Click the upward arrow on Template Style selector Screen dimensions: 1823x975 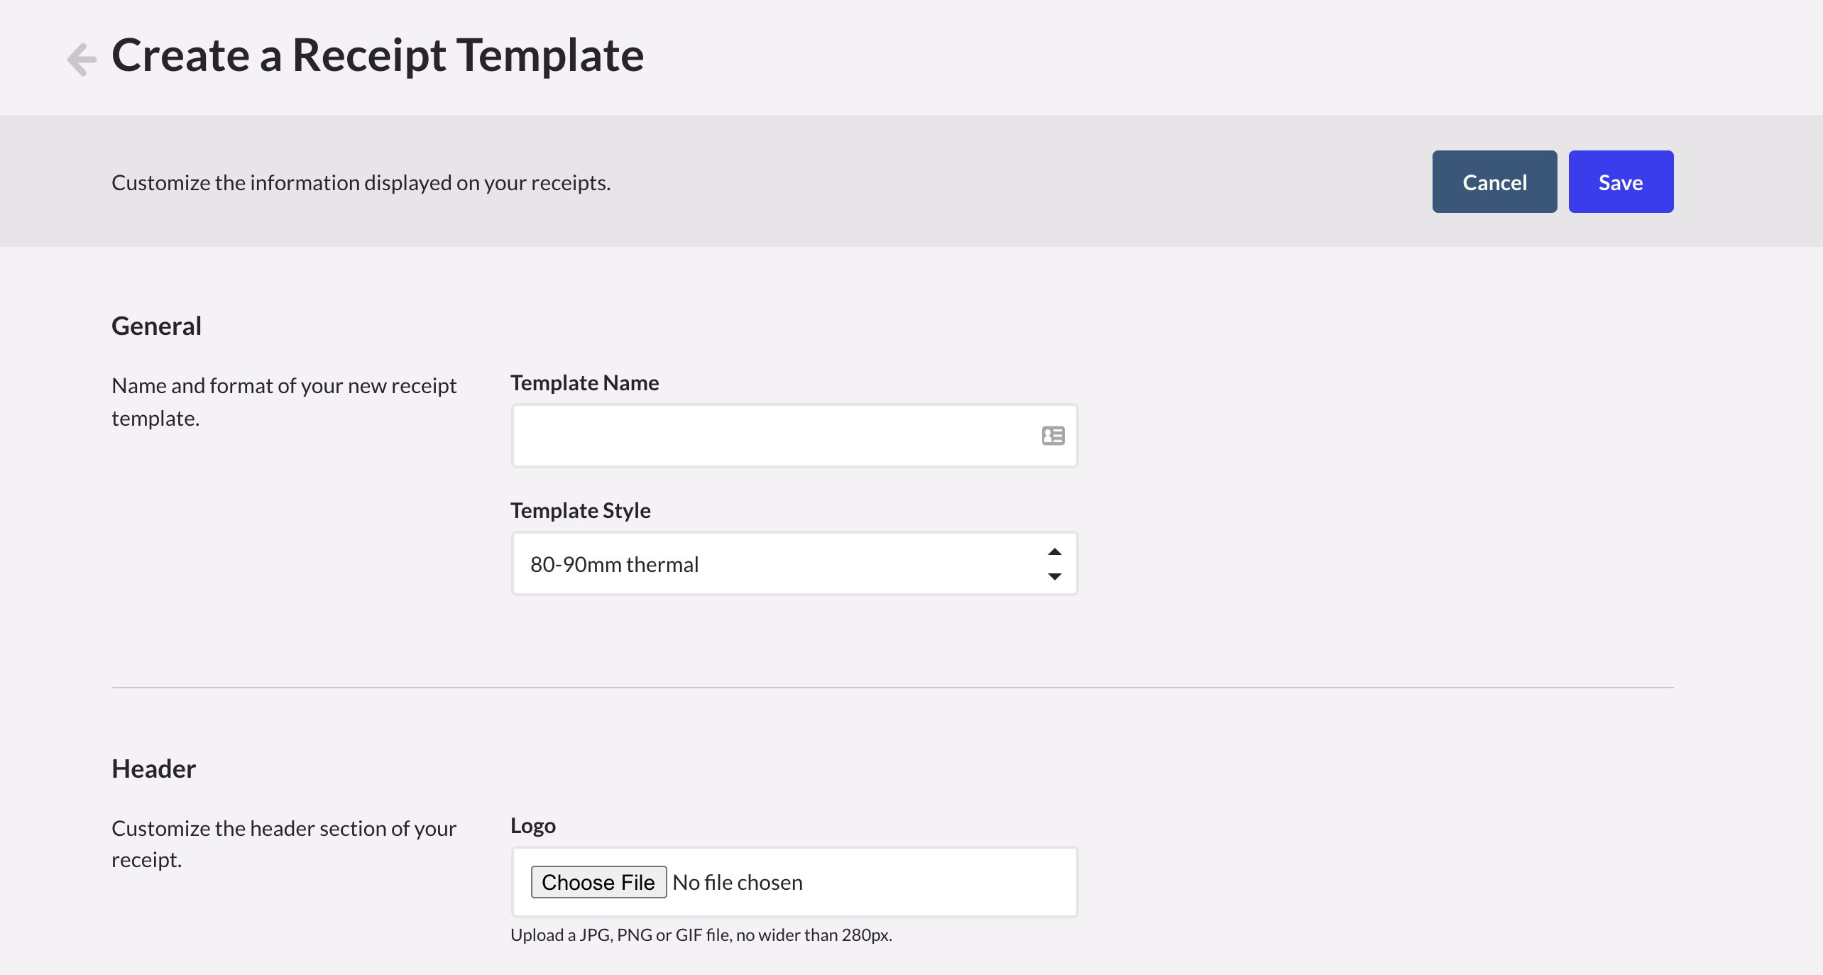(x=1054, y=551)
